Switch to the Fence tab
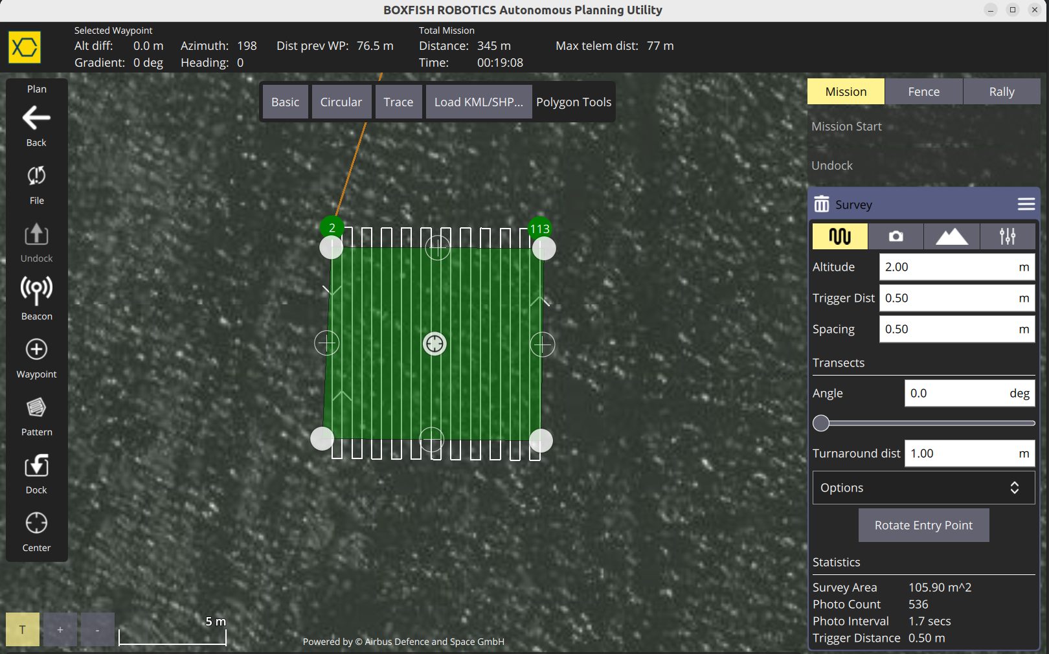The width and height of the screenshot is (1049, 654). point(923,92)
